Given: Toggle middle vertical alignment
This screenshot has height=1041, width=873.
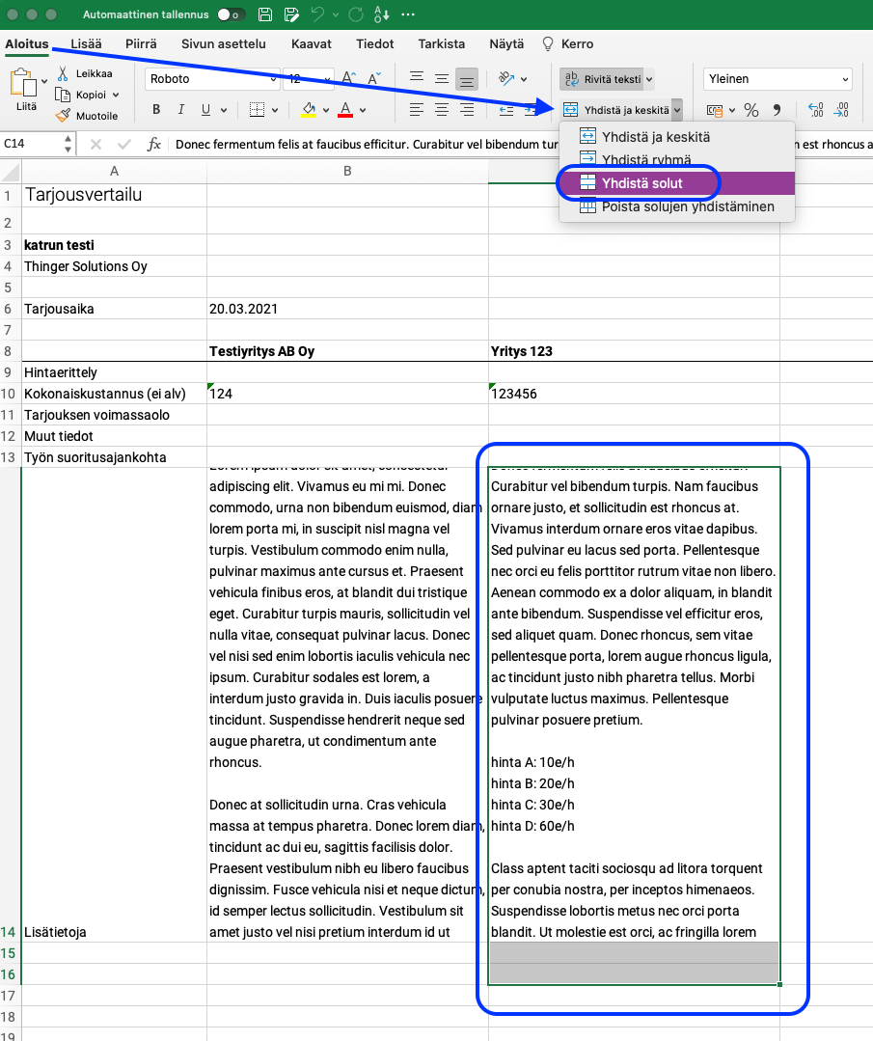Looking at the screenshot, I should [442, 78].
